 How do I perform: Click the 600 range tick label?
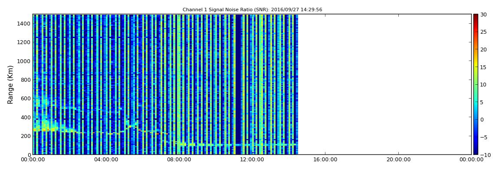[26, 98]
